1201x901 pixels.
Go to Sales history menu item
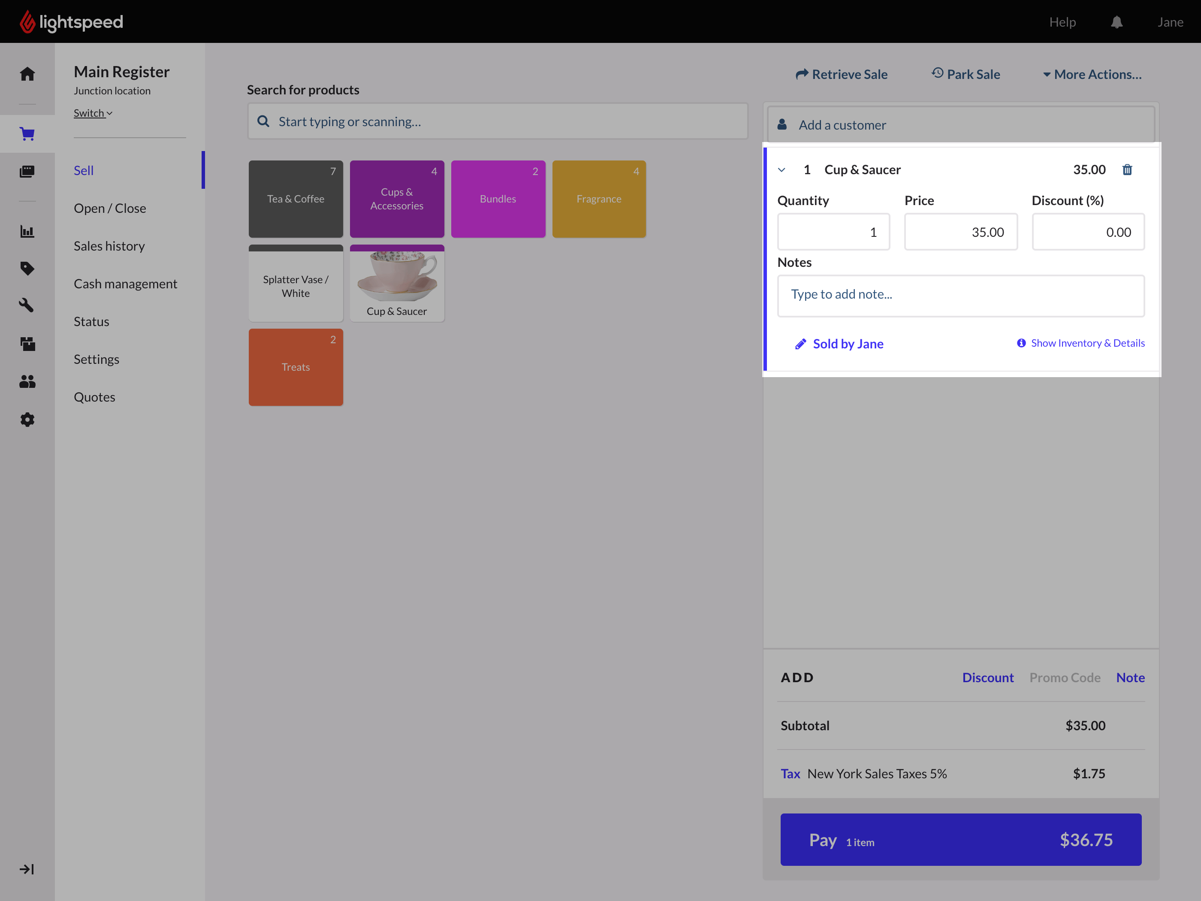click(x=109, y=246)
